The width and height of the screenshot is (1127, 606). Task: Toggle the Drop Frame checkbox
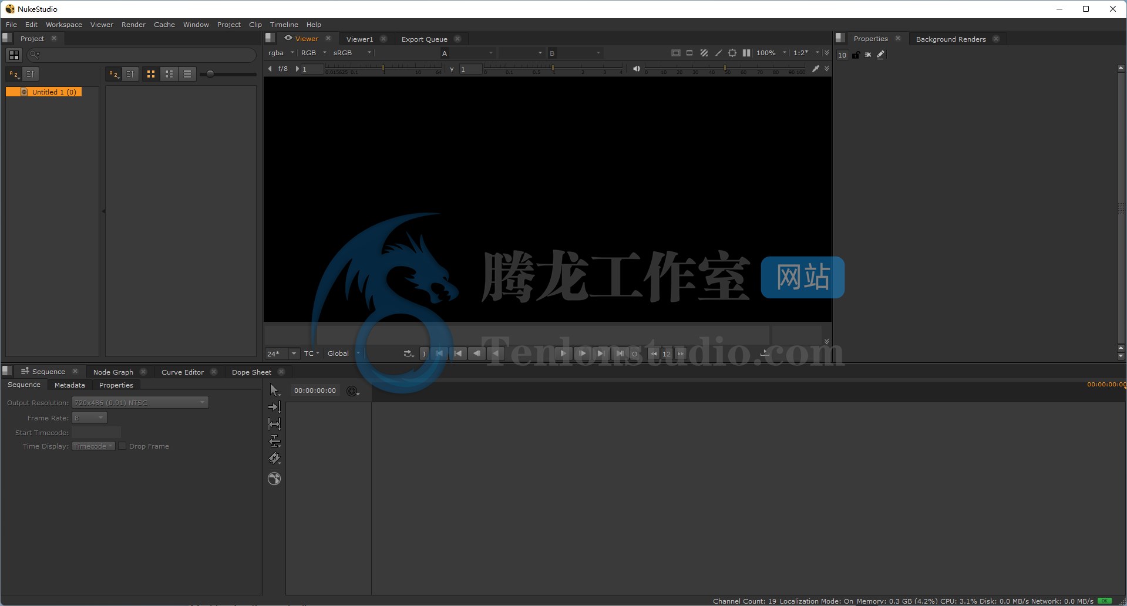coord(122,446)
